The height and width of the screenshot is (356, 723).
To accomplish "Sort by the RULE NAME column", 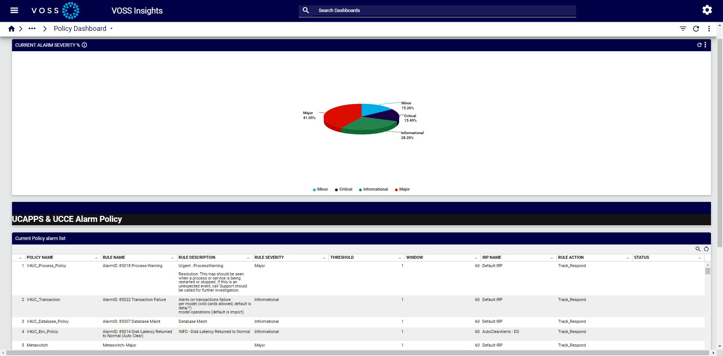I will point(138,258).
